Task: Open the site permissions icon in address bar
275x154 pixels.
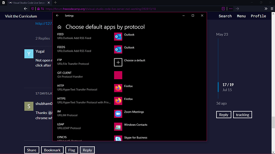Action: click(42, 9)
